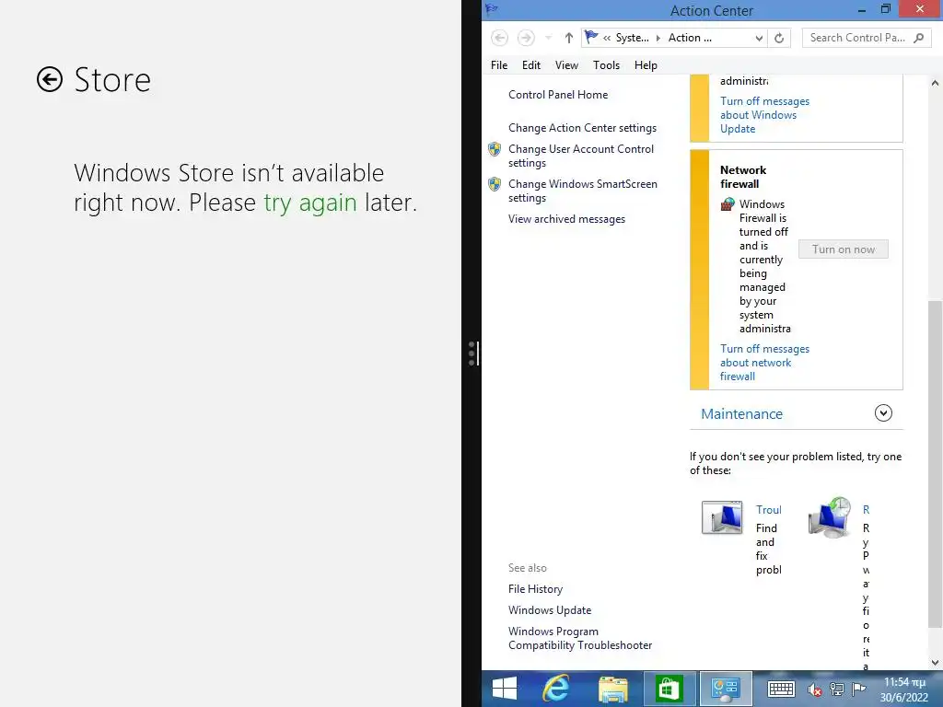The width and height of the screenshot is (943, 707).
Task: Click the Troubleshooting monitor icon
Action: tap(722, 516)
